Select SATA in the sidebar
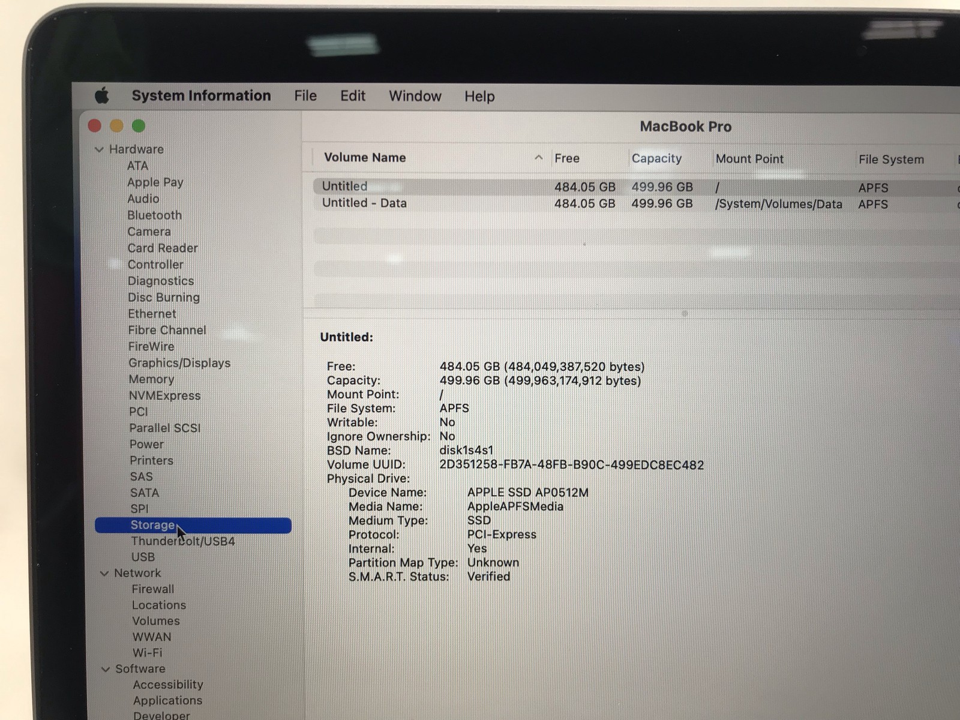The height and width of the screenshot is (720, 960). [x=145, y=493]
